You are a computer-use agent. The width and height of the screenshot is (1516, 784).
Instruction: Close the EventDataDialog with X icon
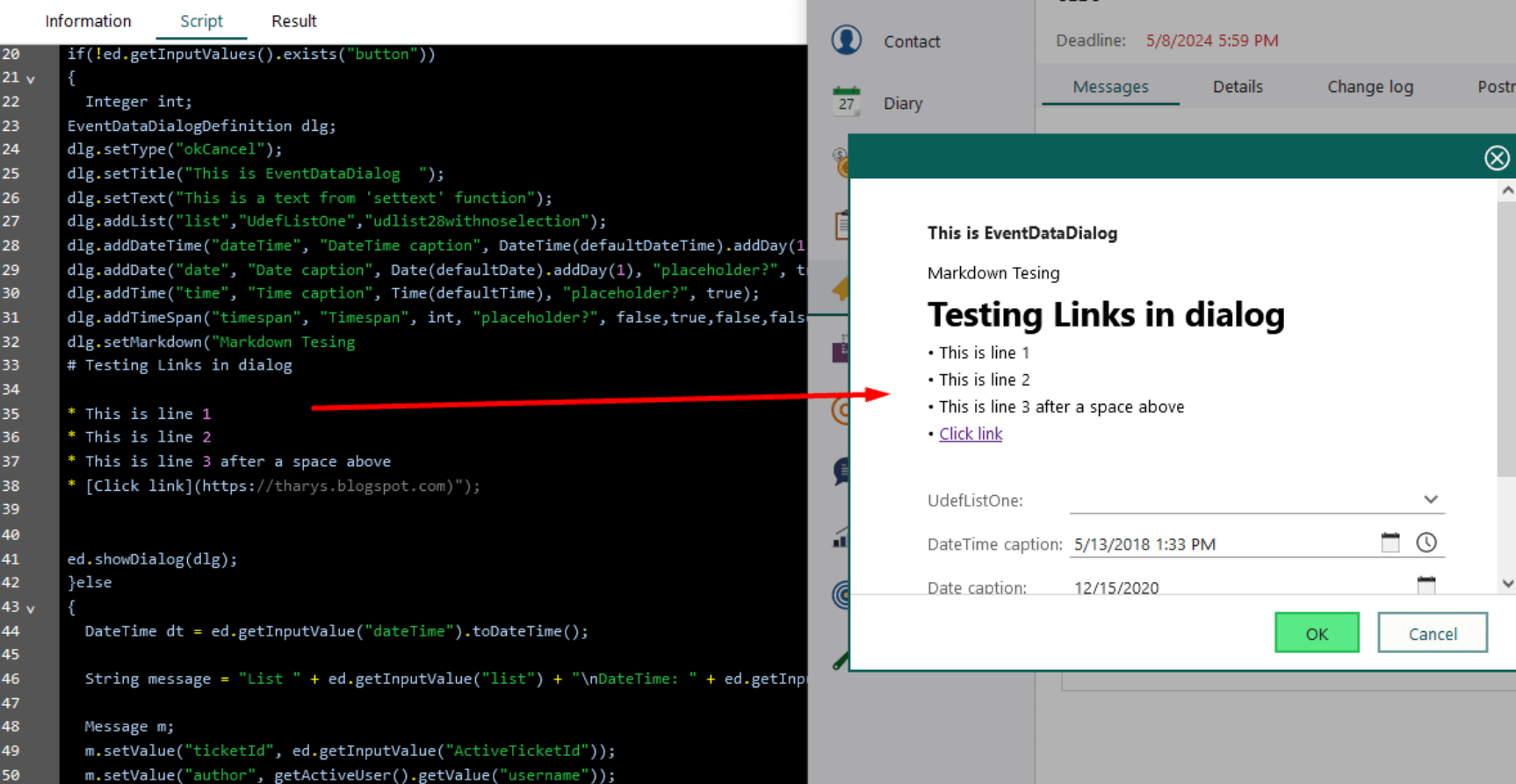(x=1497, y=158)
